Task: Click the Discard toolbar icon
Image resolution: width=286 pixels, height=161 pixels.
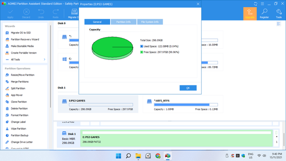Action: click(26, 12)
